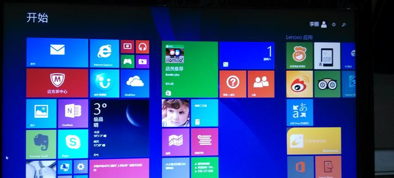Open the blue tile right of e-reader
Screen dimensions: 394x178
click(x=349, y=56)
